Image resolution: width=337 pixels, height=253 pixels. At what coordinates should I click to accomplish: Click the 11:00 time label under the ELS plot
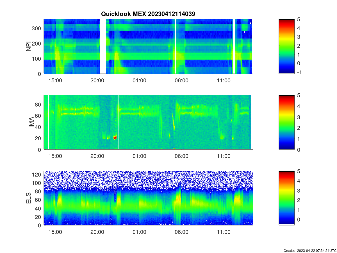pyautogui.click(x=224, y=232)
